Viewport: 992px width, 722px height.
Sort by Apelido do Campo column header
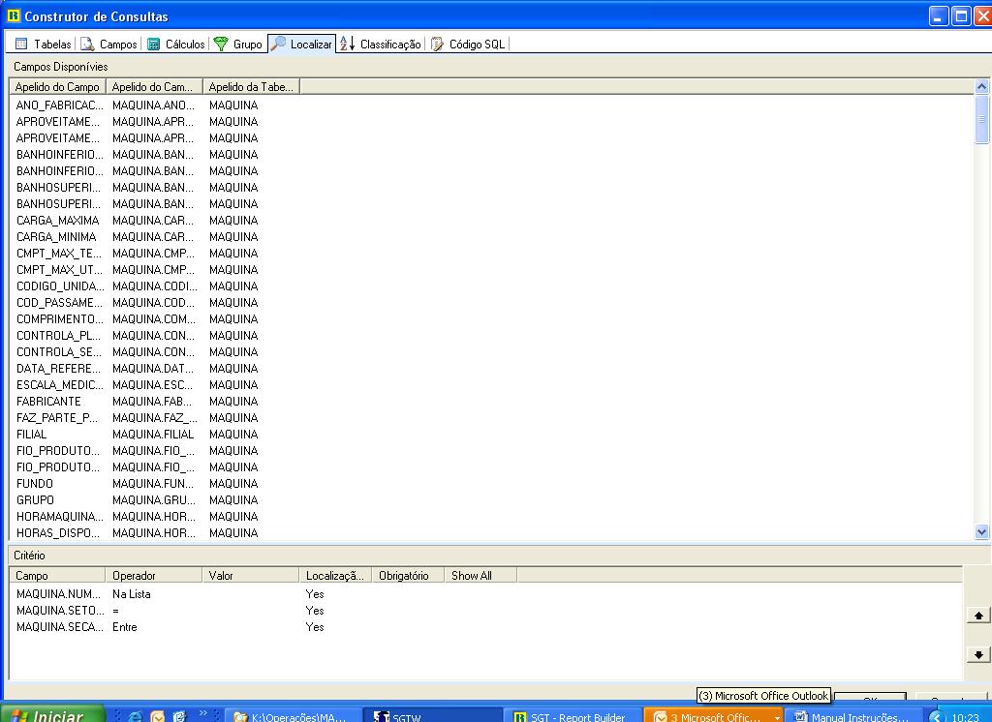57,86
